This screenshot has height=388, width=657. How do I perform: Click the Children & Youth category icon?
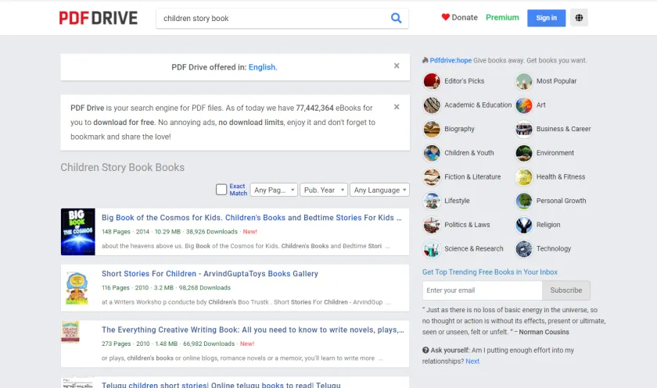(x=432, y=153)
